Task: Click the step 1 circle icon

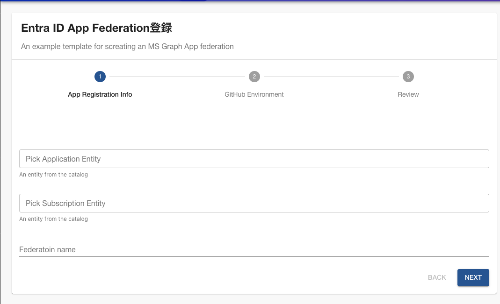Action: [x=100, y=77]
